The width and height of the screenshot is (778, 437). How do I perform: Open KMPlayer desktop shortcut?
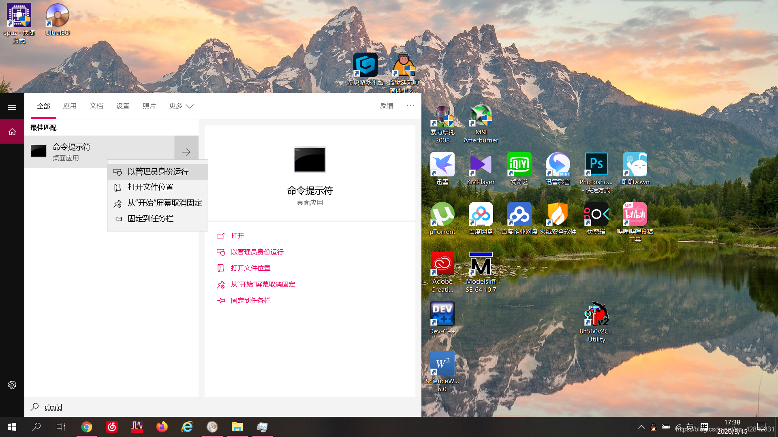[481, 165]
